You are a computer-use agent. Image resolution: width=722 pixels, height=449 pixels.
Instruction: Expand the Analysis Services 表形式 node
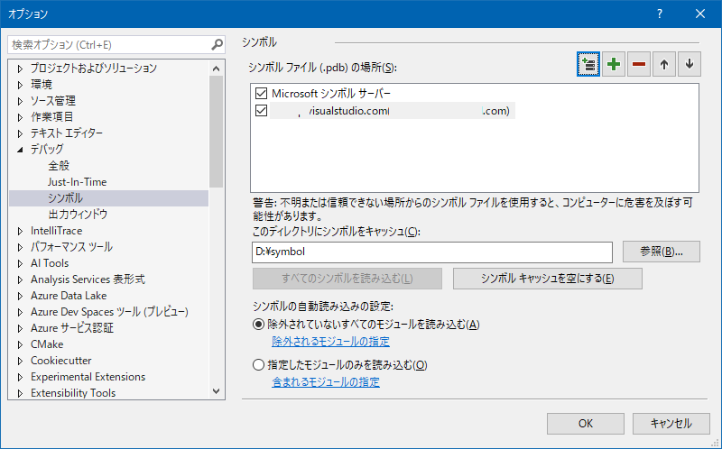(20, 279)
